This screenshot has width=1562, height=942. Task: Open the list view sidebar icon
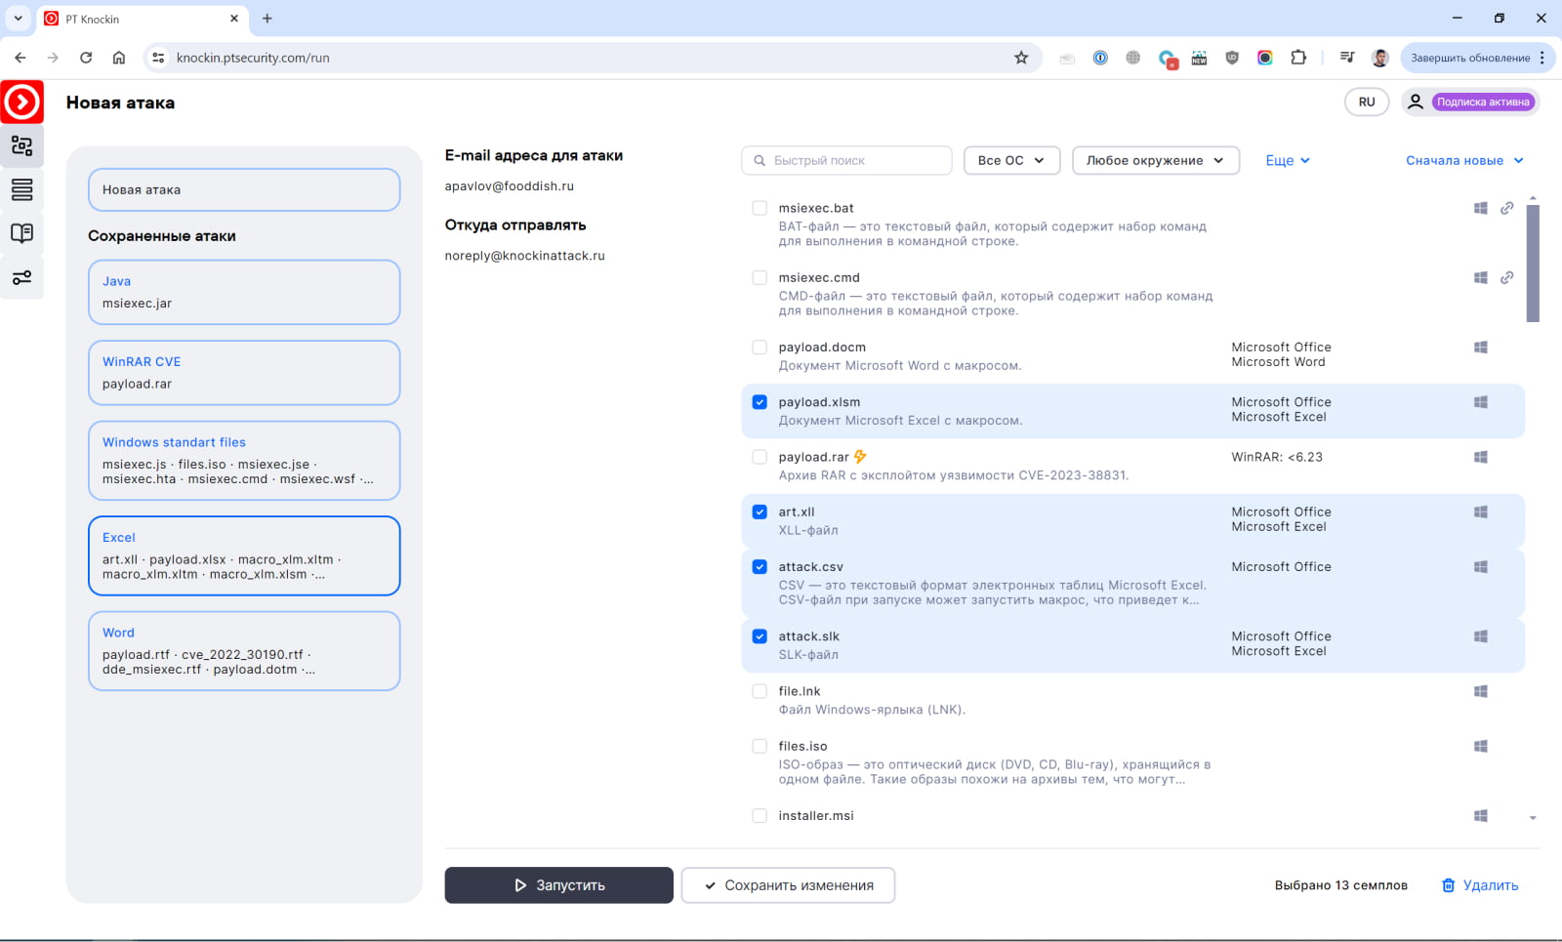(21, 189)
